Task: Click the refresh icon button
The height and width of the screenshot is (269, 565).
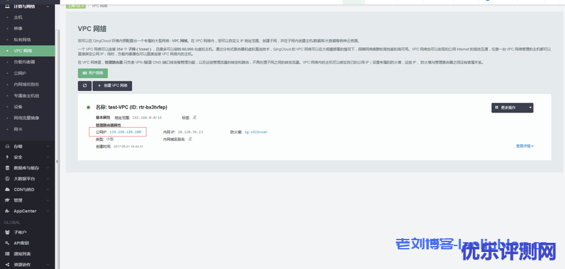Action: coord(84,86)
